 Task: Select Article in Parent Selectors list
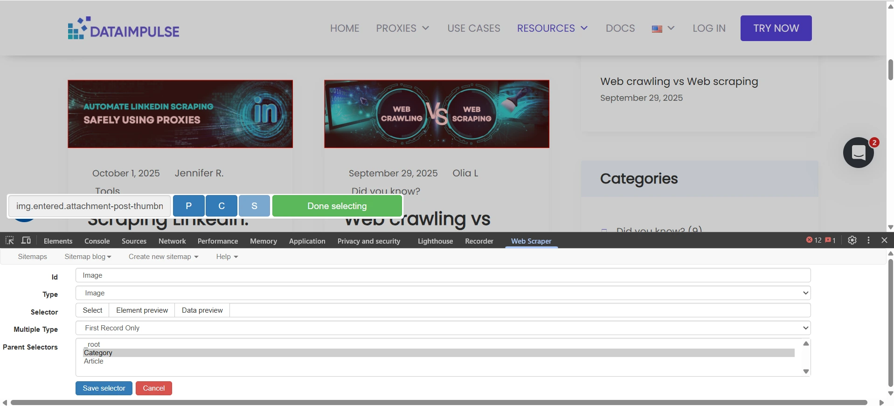94,361
